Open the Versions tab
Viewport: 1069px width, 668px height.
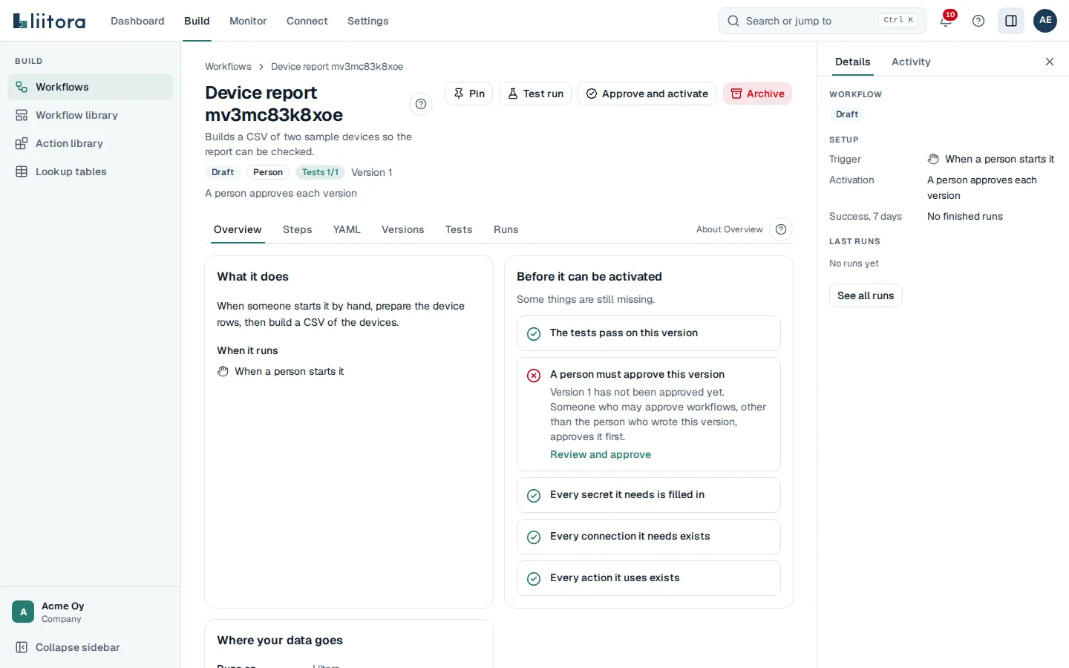(x=403, y=229)
